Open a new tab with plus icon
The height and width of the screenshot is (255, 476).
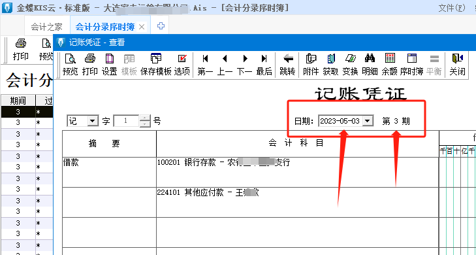click(x=161, y=26)
